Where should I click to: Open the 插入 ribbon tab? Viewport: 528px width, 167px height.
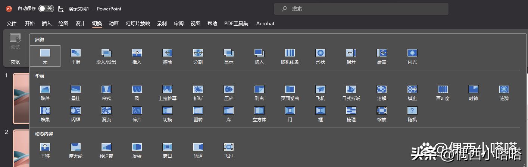[47, 23]
